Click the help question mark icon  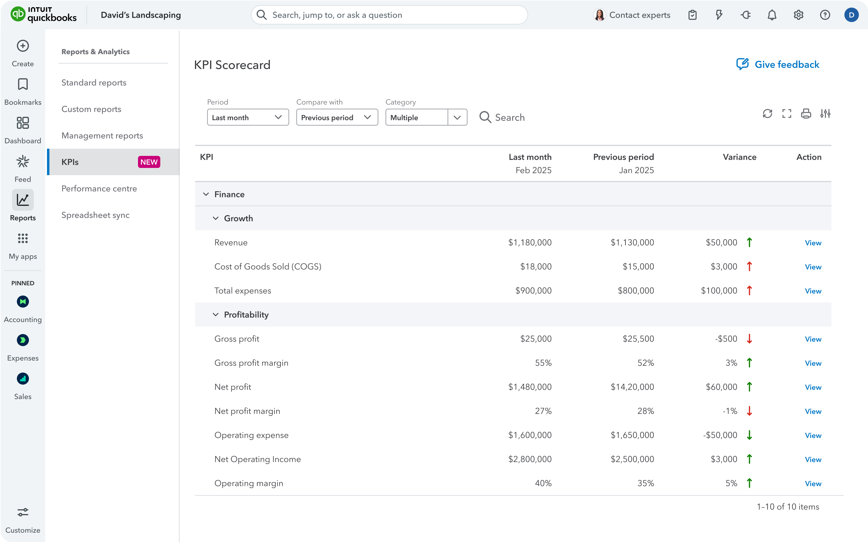pos(825,15)
